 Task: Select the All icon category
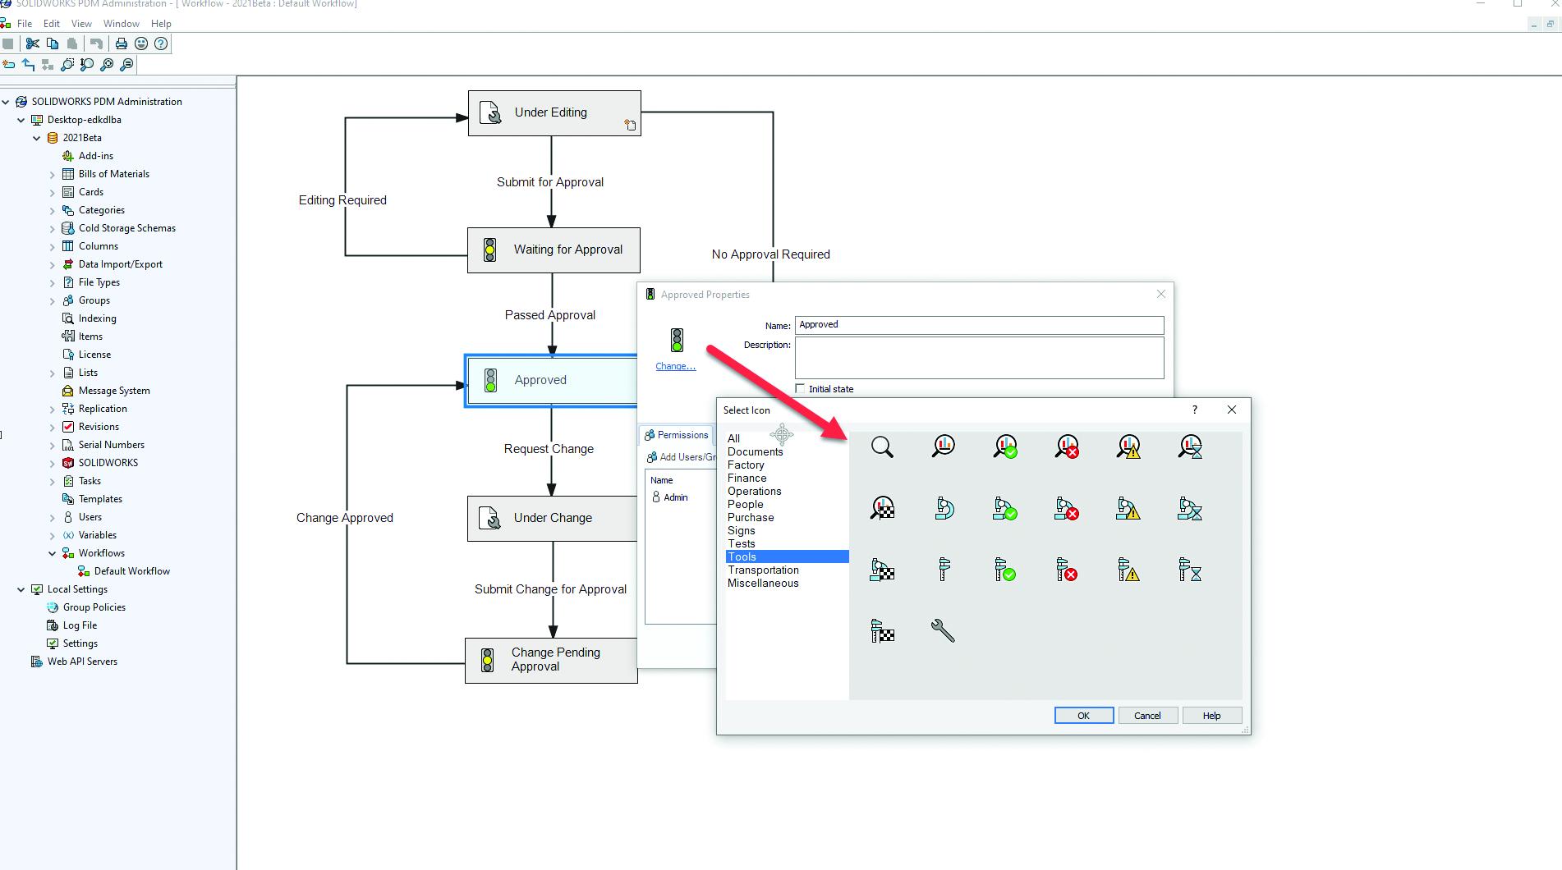(733, 438)
